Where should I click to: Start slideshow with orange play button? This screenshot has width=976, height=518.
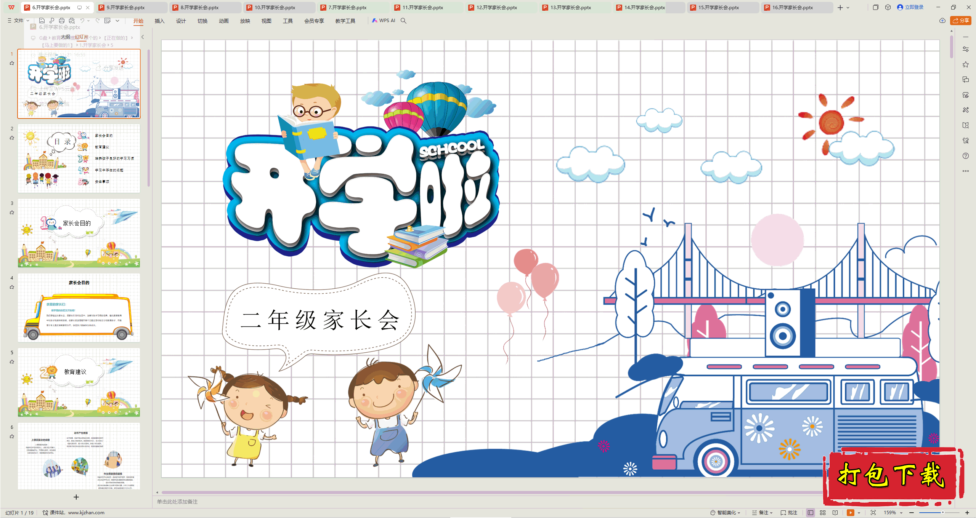click(x=851, y=513)
